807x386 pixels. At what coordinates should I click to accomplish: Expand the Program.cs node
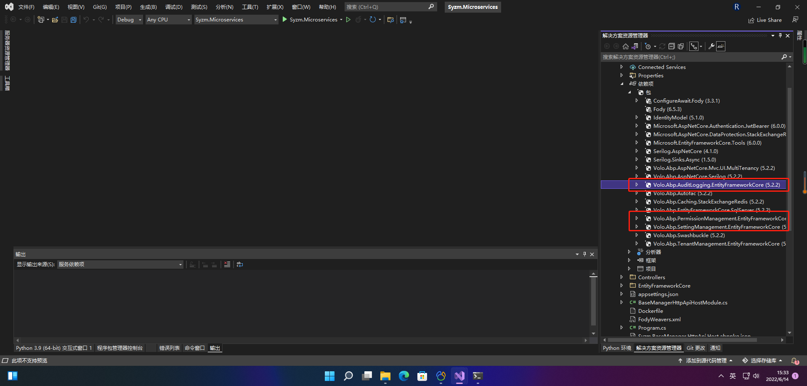coord(621,328)
